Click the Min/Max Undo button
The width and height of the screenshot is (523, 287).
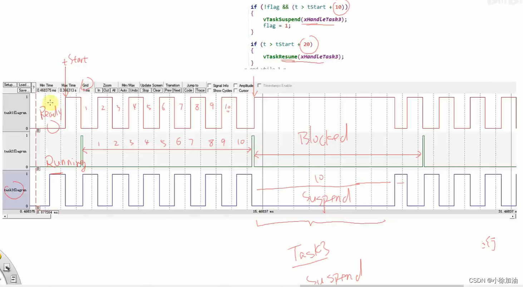134,90
